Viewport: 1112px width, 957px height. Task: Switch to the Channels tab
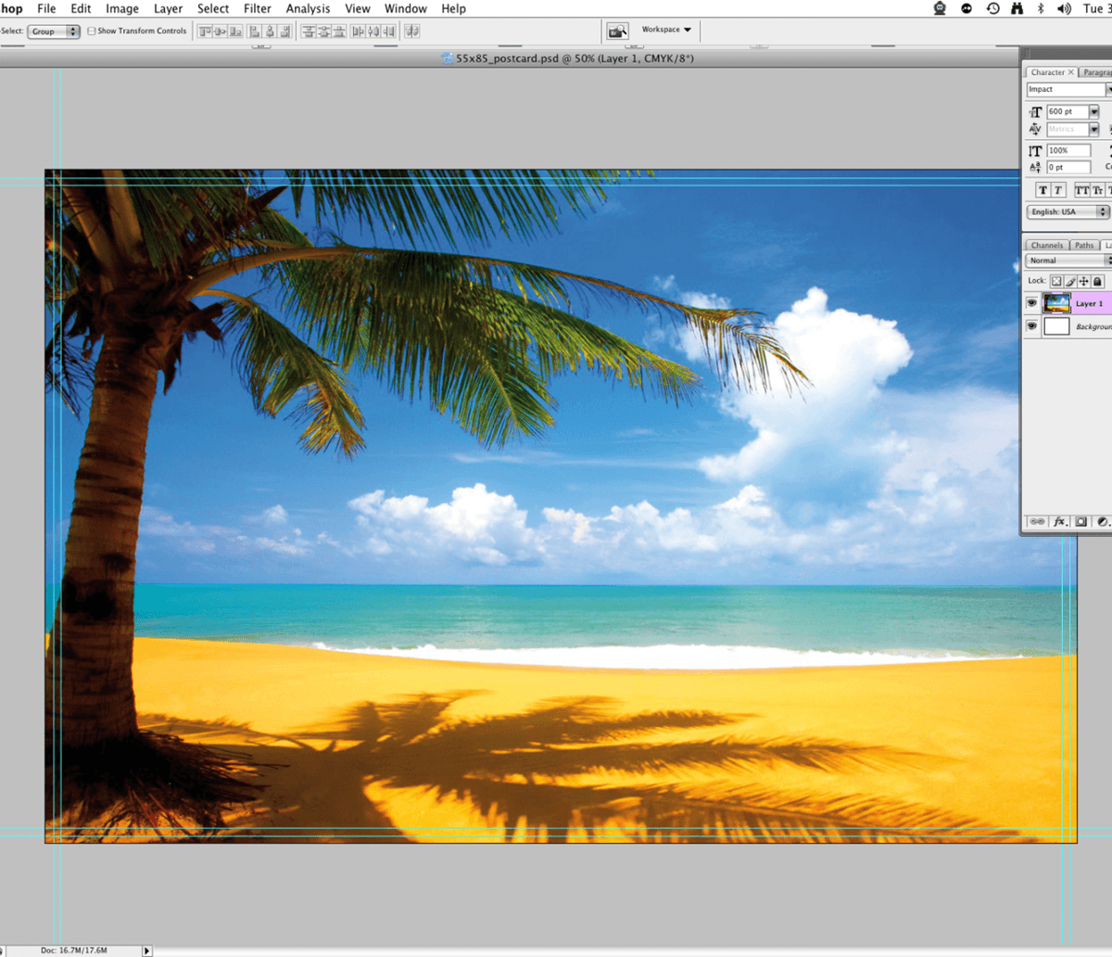pos(1046,246)
